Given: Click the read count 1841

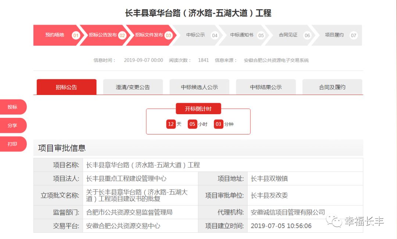Looking at the screenshot, I should tap(203, 60).
